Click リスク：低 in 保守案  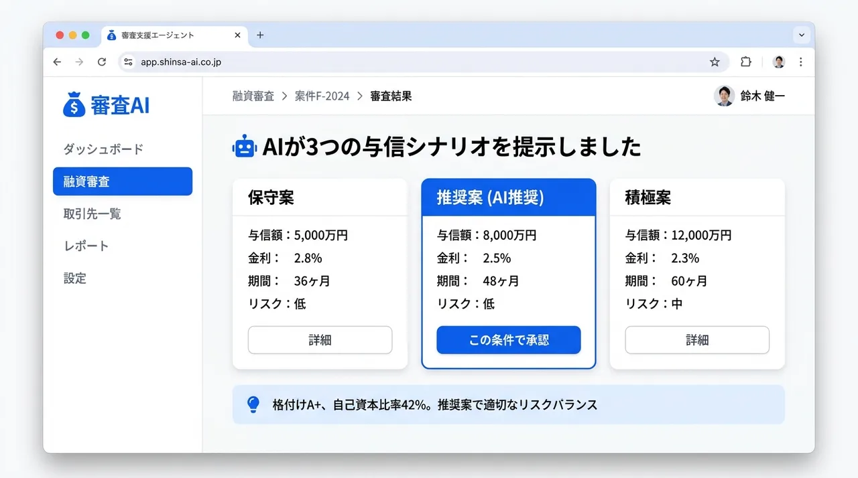(277, 304)
